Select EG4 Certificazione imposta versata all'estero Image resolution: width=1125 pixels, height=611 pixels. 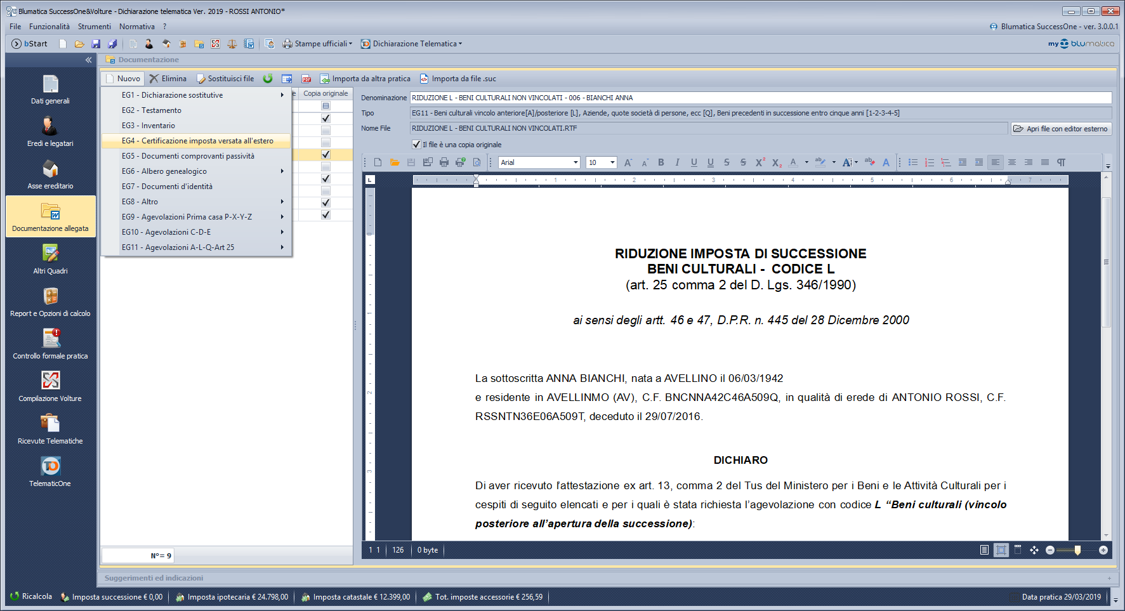[x=197, y=141]
